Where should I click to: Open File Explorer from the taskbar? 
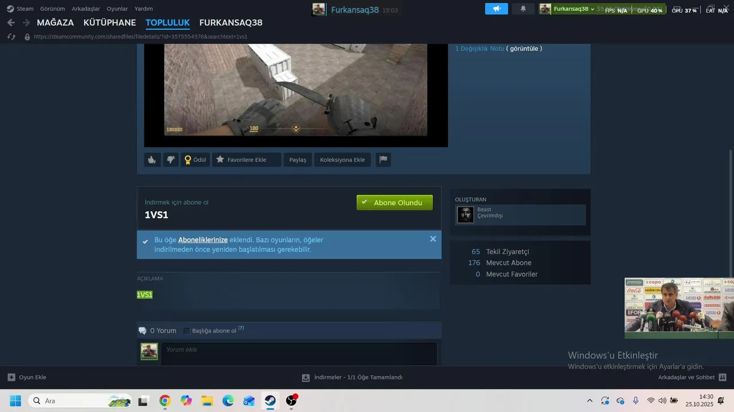207,401
